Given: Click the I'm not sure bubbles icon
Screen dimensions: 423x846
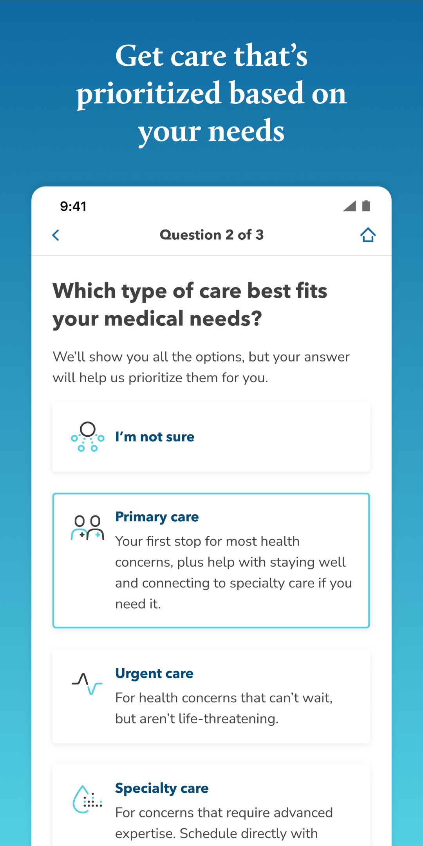Looking at the screenshot, I should 88,437.
